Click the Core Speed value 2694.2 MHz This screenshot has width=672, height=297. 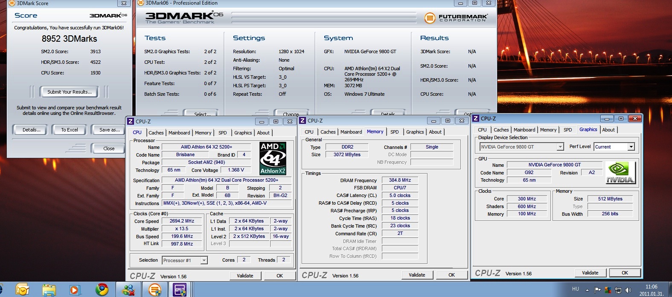(182, 221)
